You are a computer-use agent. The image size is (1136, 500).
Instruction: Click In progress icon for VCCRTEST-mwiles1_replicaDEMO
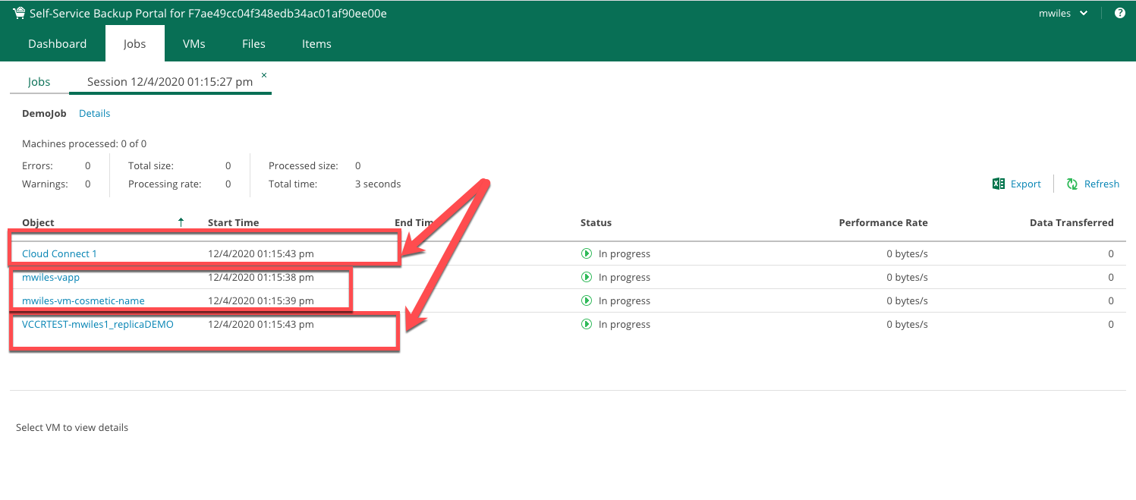coord(586,324)
